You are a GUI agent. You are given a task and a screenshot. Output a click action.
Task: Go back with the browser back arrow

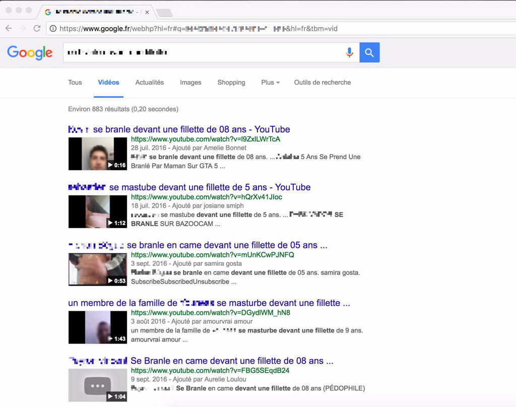(9, 28)
